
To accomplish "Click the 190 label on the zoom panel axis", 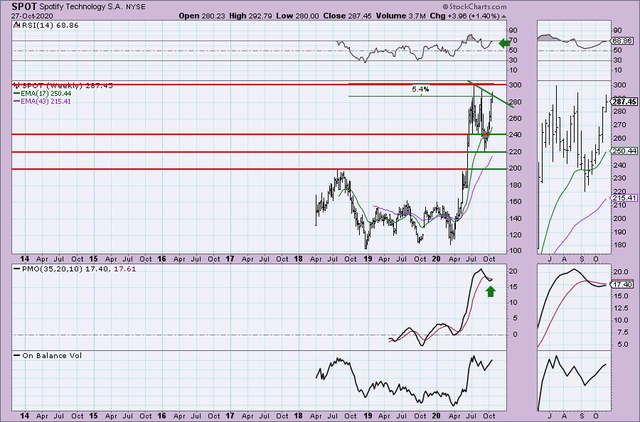I will click(x=619, y=232).
